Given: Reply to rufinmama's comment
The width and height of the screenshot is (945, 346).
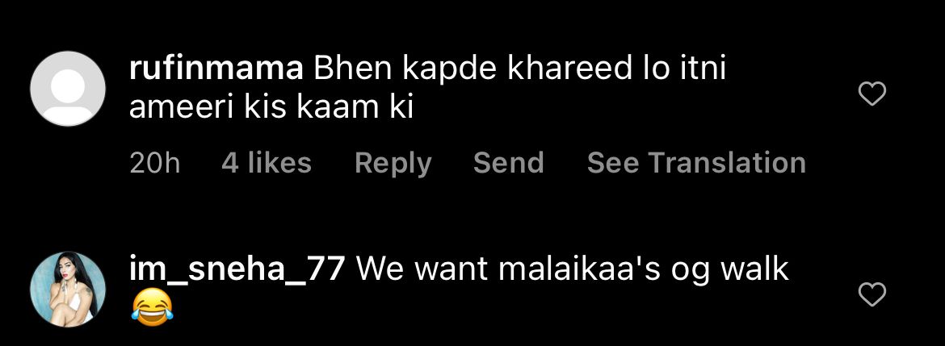Looking at the screenshot, I should [393, 164].
